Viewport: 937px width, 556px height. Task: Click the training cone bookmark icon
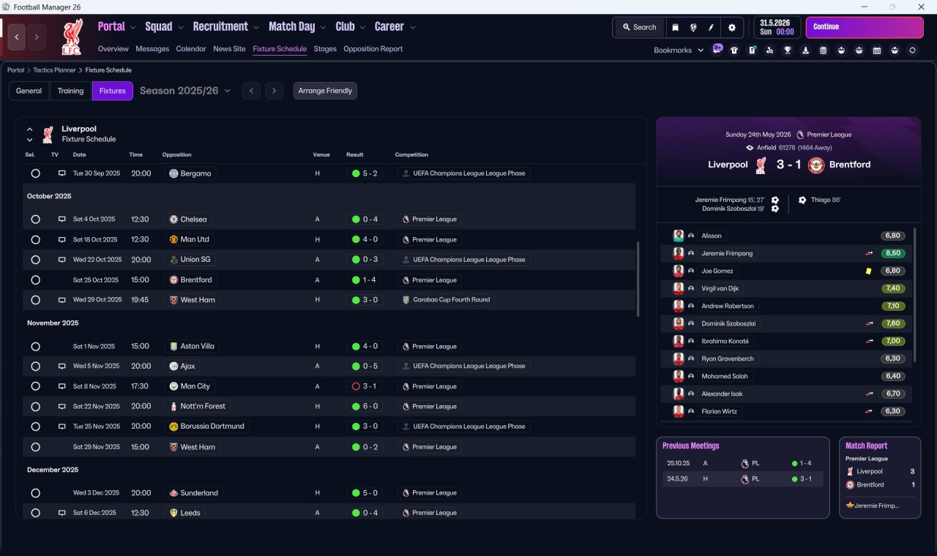[806, 50]
